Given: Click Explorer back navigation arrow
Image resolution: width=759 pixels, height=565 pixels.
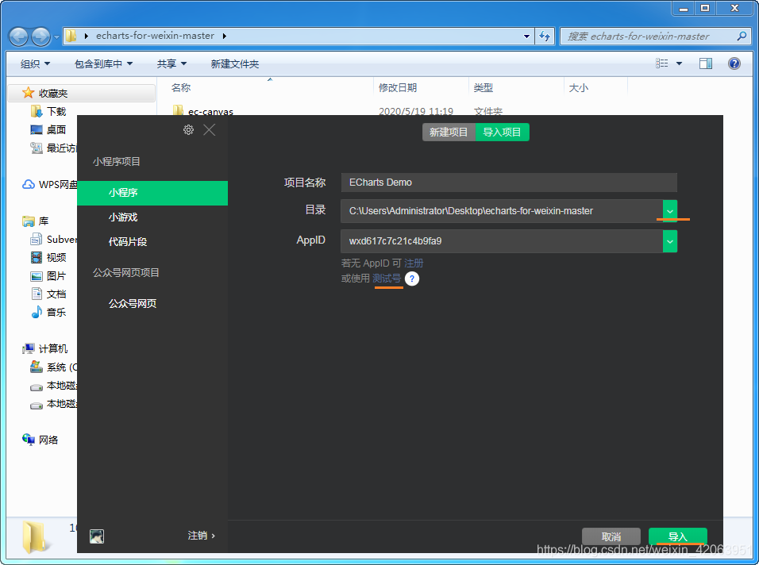Looking at the screenshot, I should coord(18,37).
